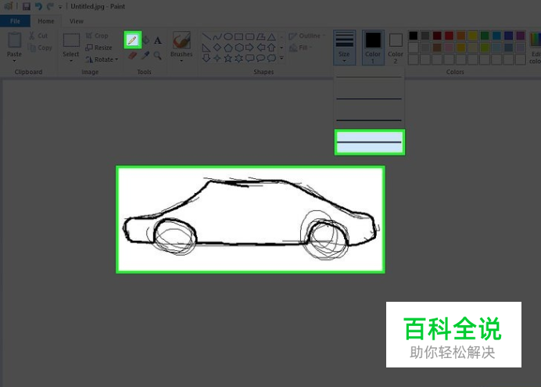Choose the Right arrow shape
The width and height of the screenshot is (541, 387).
click(250, 48)
